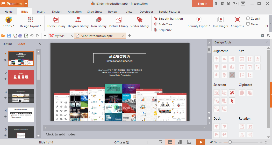The width and height of the screenshot is (272, 145).
Task: Open the Home tab
Action: [x=9, y=12]
